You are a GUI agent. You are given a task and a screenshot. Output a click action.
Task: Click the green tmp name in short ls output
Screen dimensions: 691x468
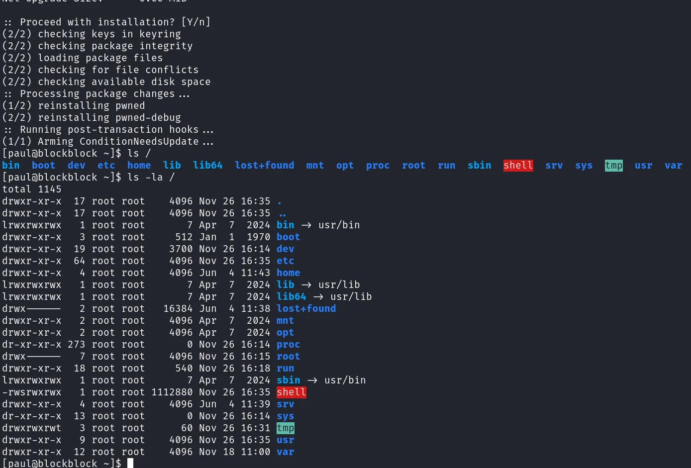click(614, 165)
